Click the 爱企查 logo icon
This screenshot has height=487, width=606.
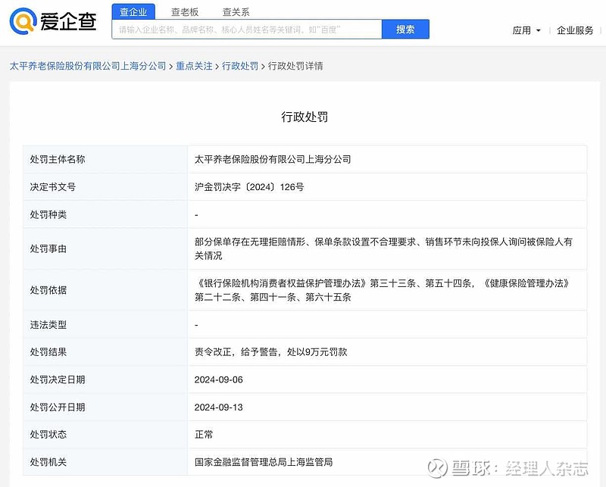pos(23,21)
